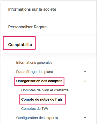Image resolution: width=97 pixels, height=124 pixels.
Task: Open Comptes de bilan et d'attente
Action: [x=45, y=90]
